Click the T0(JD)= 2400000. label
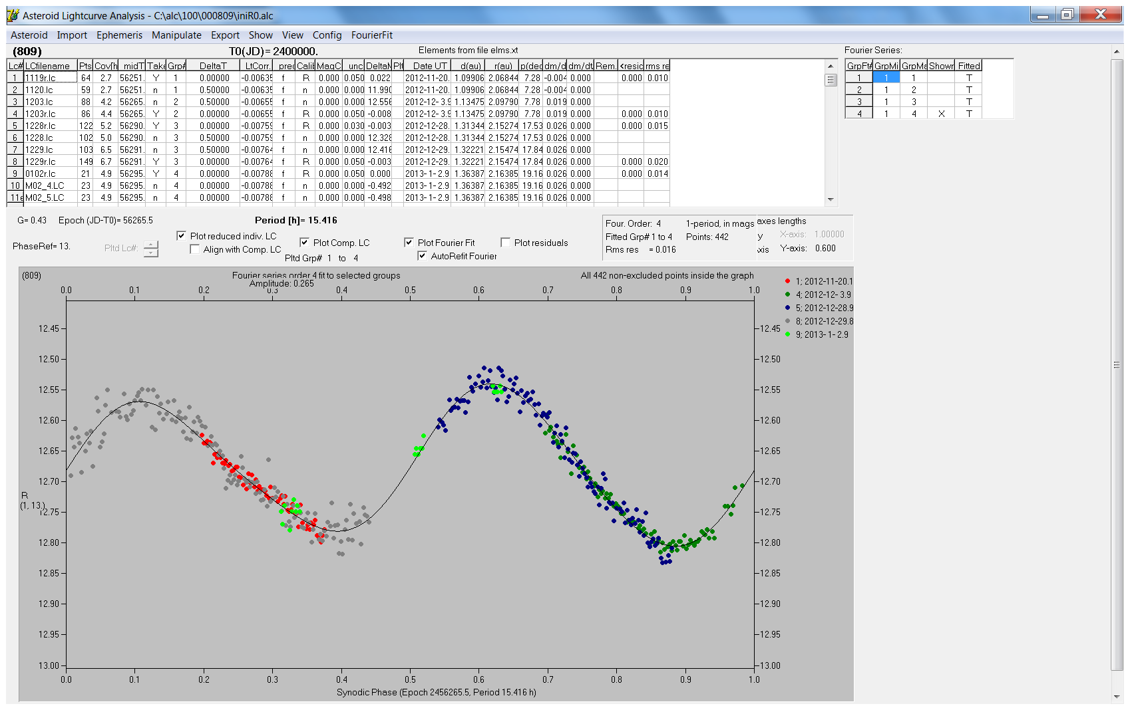The width and height of the screenshot is (1130, 710). pos(274,51)
